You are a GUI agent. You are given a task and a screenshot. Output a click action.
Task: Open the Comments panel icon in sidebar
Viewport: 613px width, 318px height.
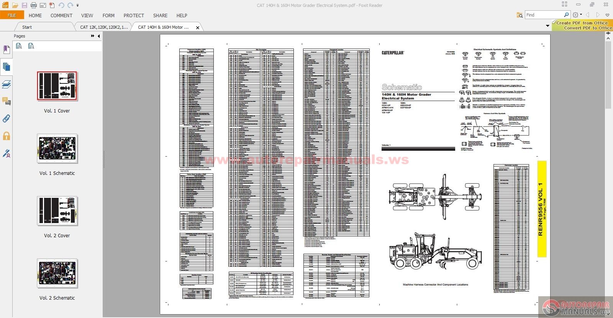6,101
